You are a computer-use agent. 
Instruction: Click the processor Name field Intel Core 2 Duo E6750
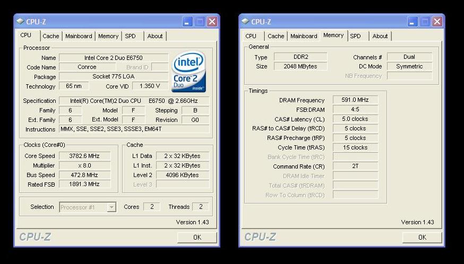coord(114,58)
